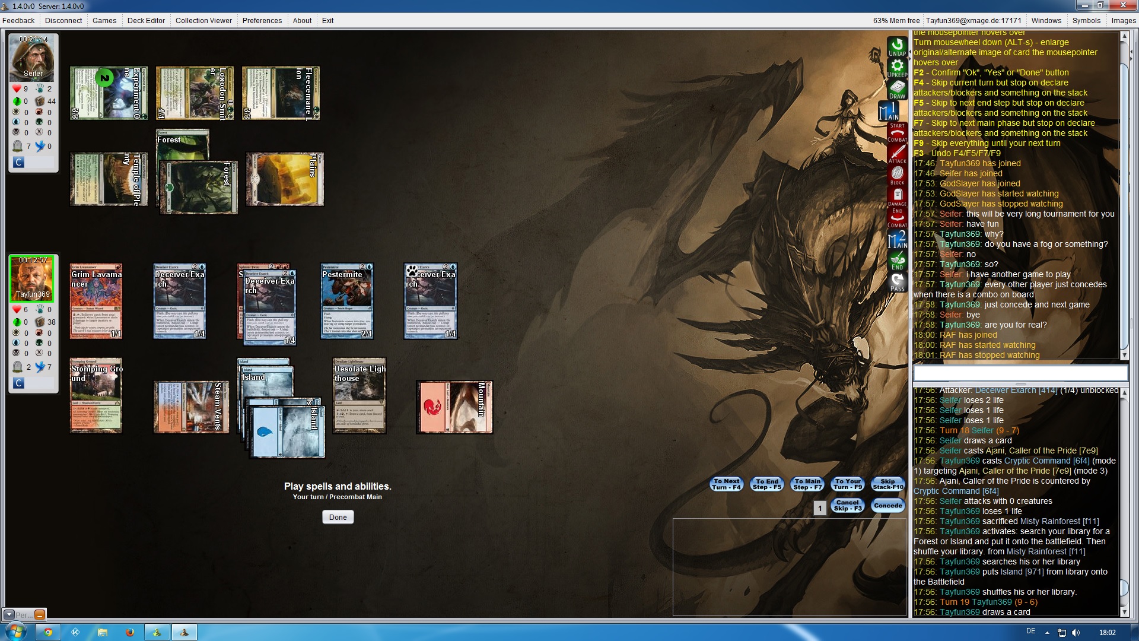Minimize the Per... panel with orange button
This screenshot has height=641, width=1139.
tap(40, 615)
